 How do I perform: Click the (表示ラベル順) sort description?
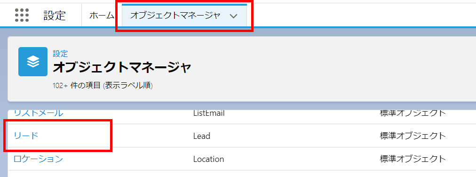coord(128,86)
